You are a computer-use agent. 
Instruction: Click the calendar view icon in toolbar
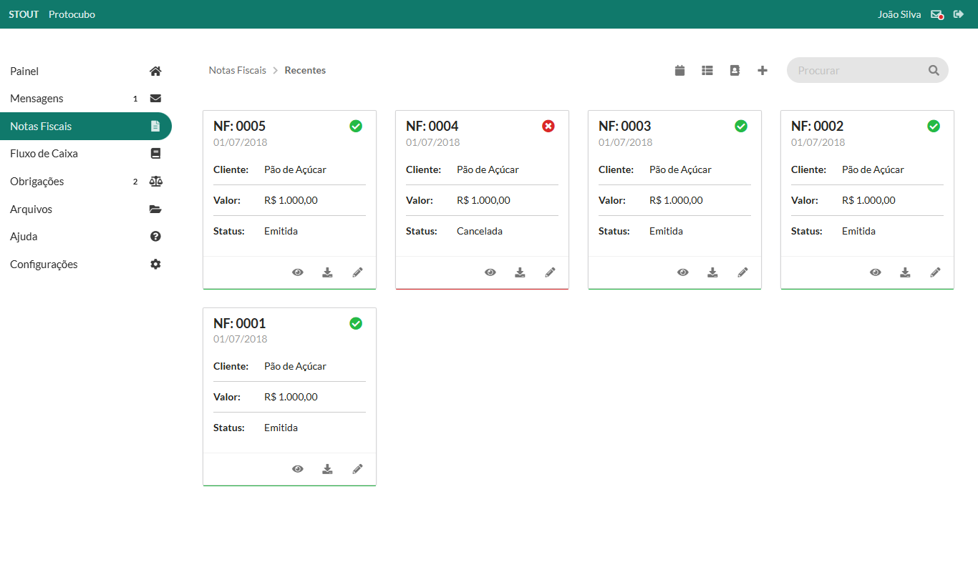[680, 70]
